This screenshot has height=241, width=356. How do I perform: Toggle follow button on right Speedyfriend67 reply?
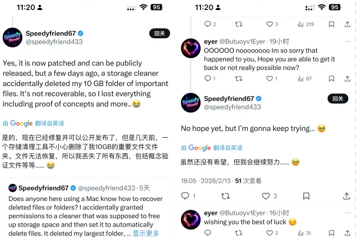(338, 98)
